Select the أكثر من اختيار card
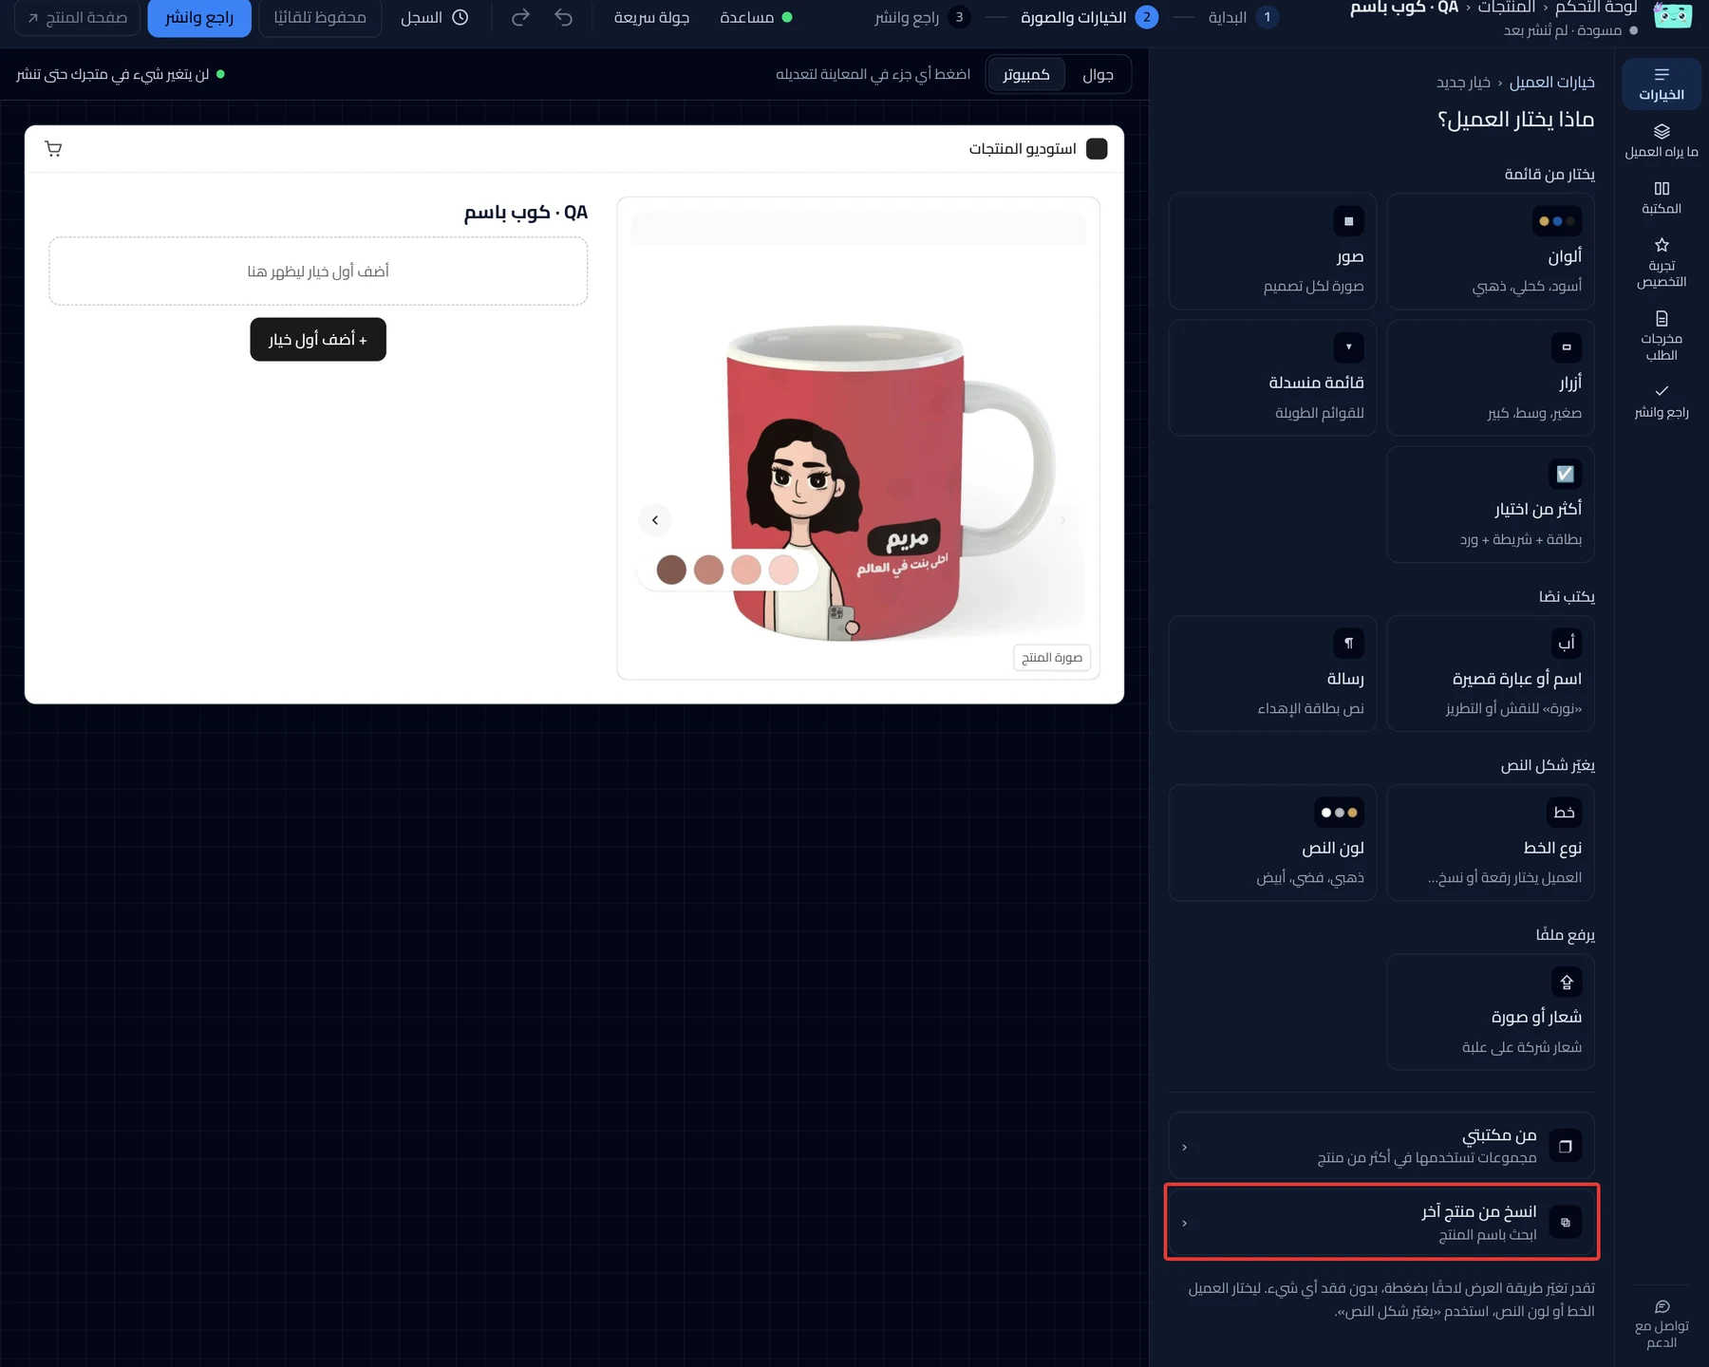1709x1367 pixels. pyautogui.click(x=1490, y=504)
